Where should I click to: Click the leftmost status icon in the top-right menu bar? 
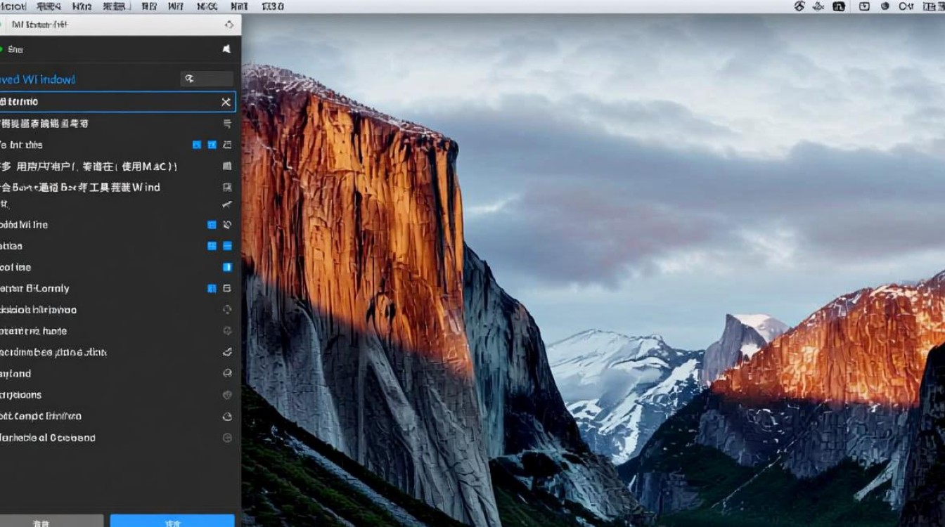(799, 6)
